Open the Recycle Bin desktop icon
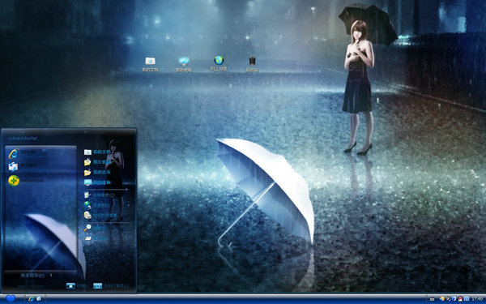The width and height of the screenshot is (486, 304). coord(252,63)
